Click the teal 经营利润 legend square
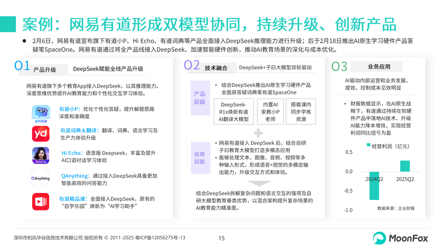 tap(369, 146)
